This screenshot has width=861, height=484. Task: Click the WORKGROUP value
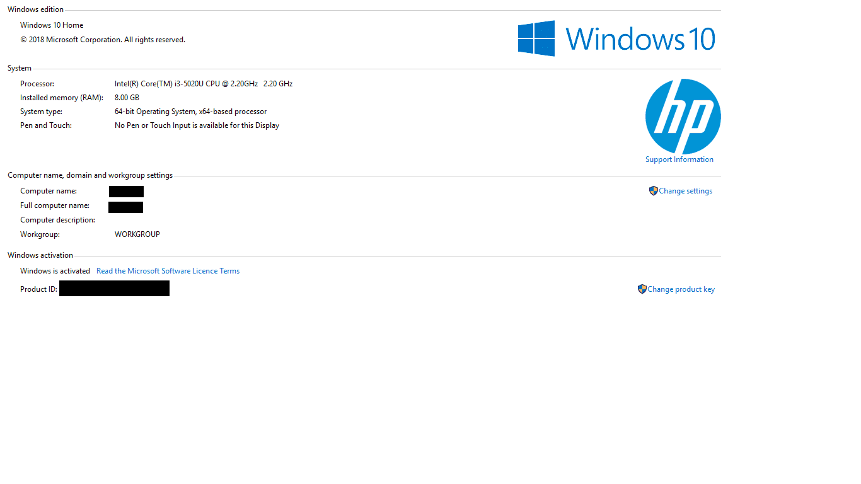tap(137, 234)
